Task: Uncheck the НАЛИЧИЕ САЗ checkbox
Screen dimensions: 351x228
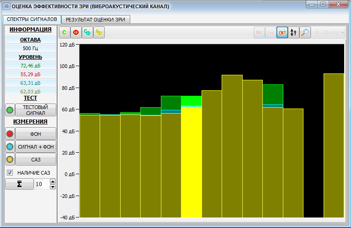Action: click(10, 173)
